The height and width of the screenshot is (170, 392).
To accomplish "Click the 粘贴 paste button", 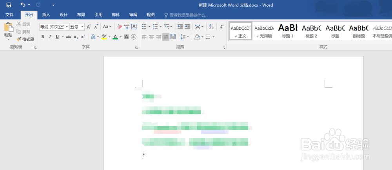I will tap(8, 29).
